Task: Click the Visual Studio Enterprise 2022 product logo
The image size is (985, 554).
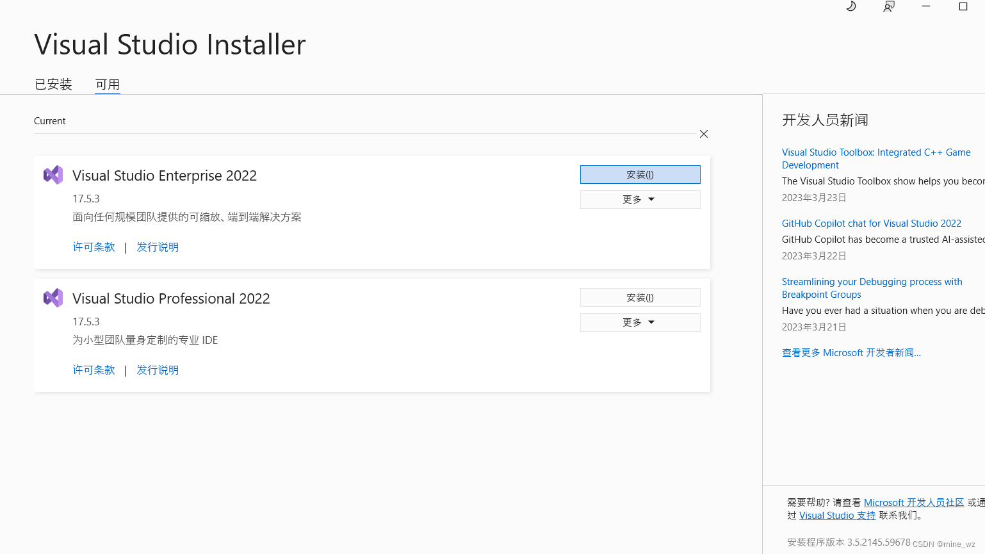Action: pyautogui.click(x=53, y=174)
